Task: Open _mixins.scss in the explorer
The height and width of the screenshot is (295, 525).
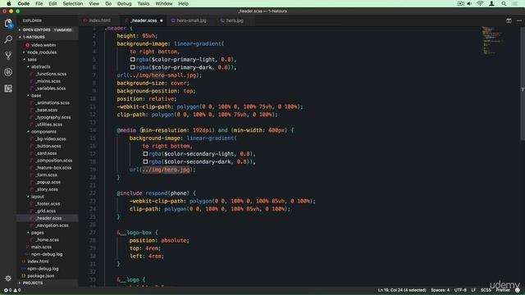Action: [x=48, y=81]
